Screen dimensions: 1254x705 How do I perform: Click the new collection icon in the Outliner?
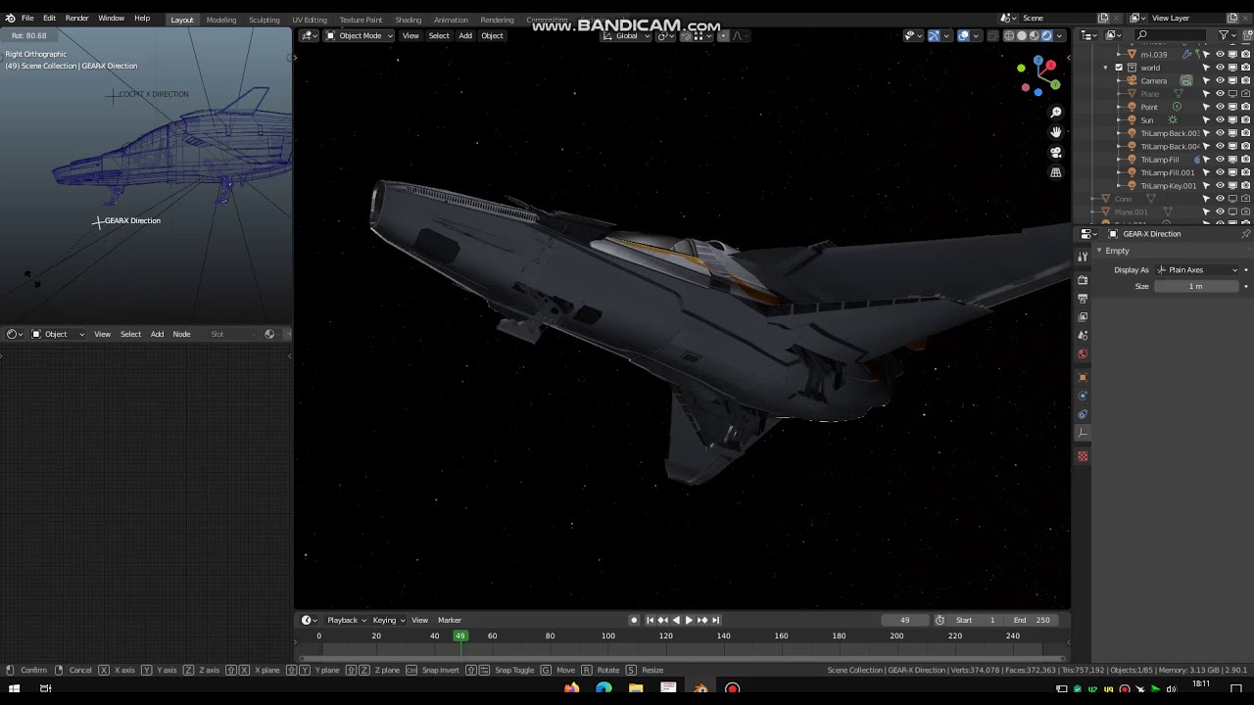(1245, 36)
